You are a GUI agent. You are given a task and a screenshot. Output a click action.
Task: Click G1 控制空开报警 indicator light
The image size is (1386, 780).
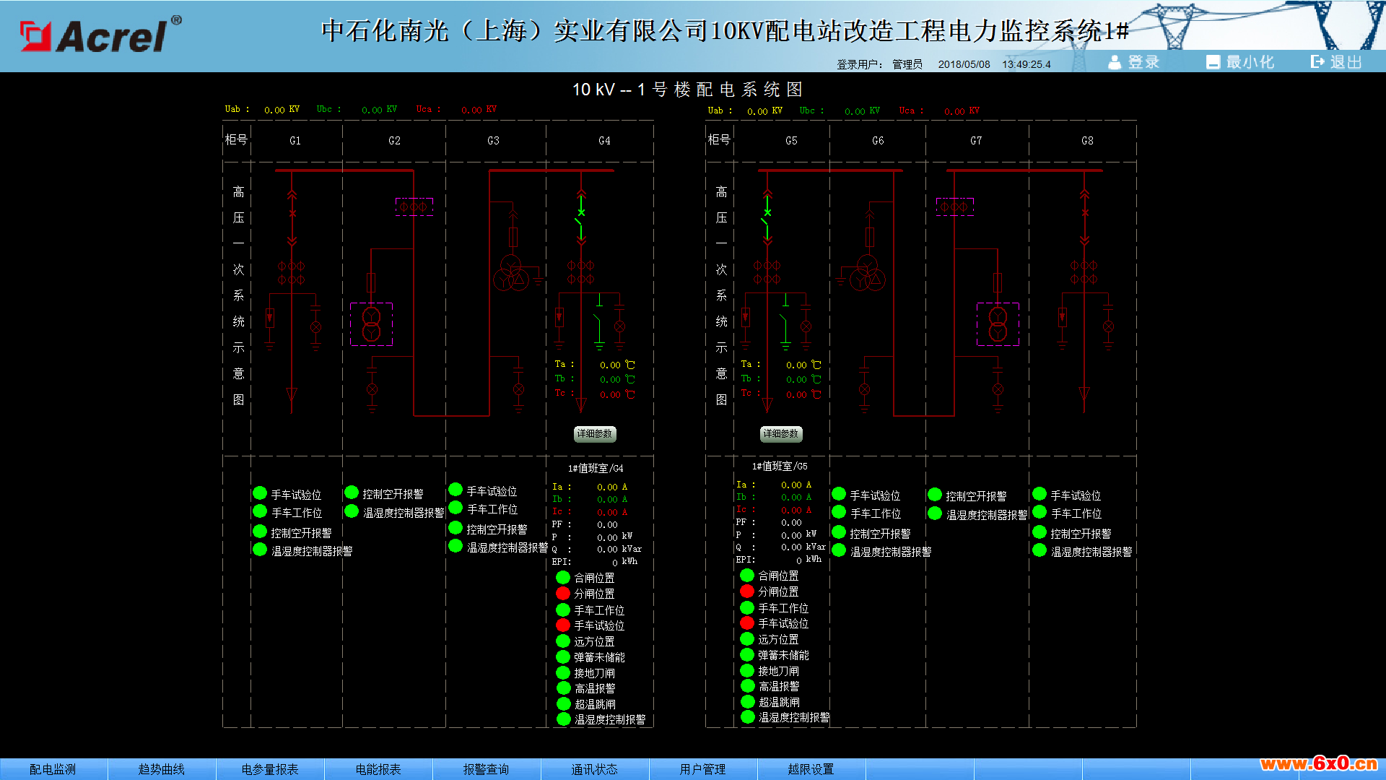tap(260, 532)
